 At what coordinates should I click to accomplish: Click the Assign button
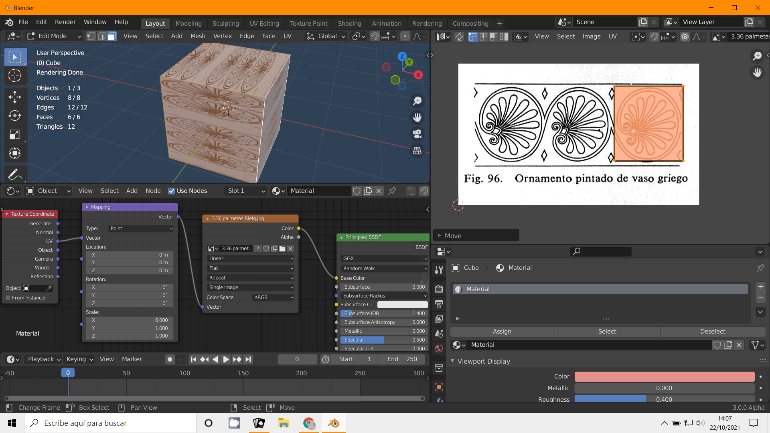coord(502,332)
